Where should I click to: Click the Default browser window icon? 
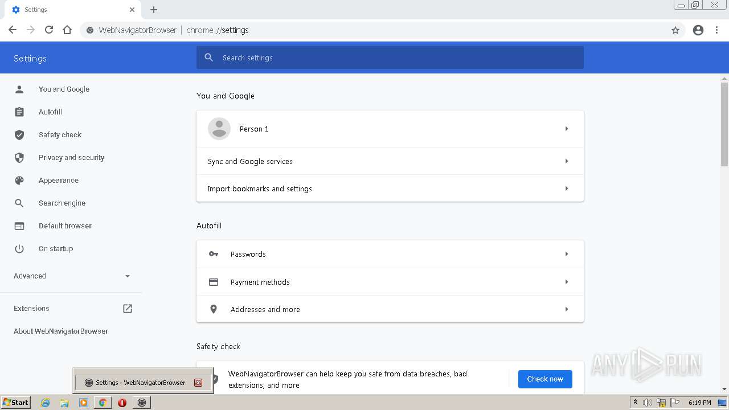coord(19,225)
